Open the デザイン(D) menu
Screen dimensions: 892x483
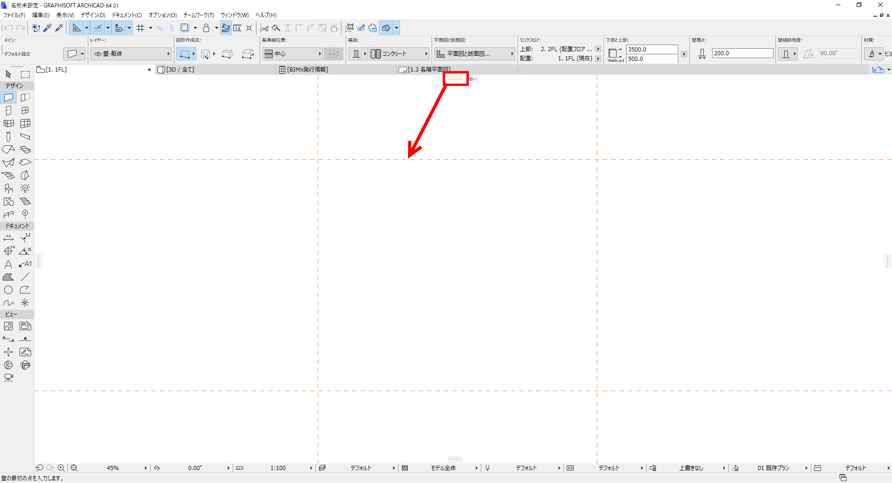(93, 15)
